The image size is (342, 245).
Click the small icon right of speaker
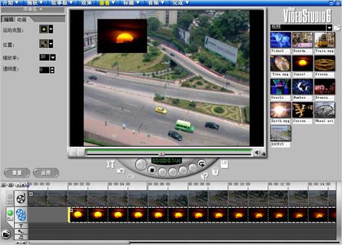pyautogui.click(x=264, y=154)
